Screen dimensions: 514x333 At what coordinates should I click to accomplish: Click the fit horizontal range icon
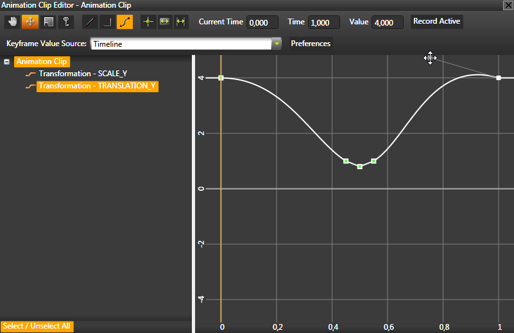tap(164, 22)
